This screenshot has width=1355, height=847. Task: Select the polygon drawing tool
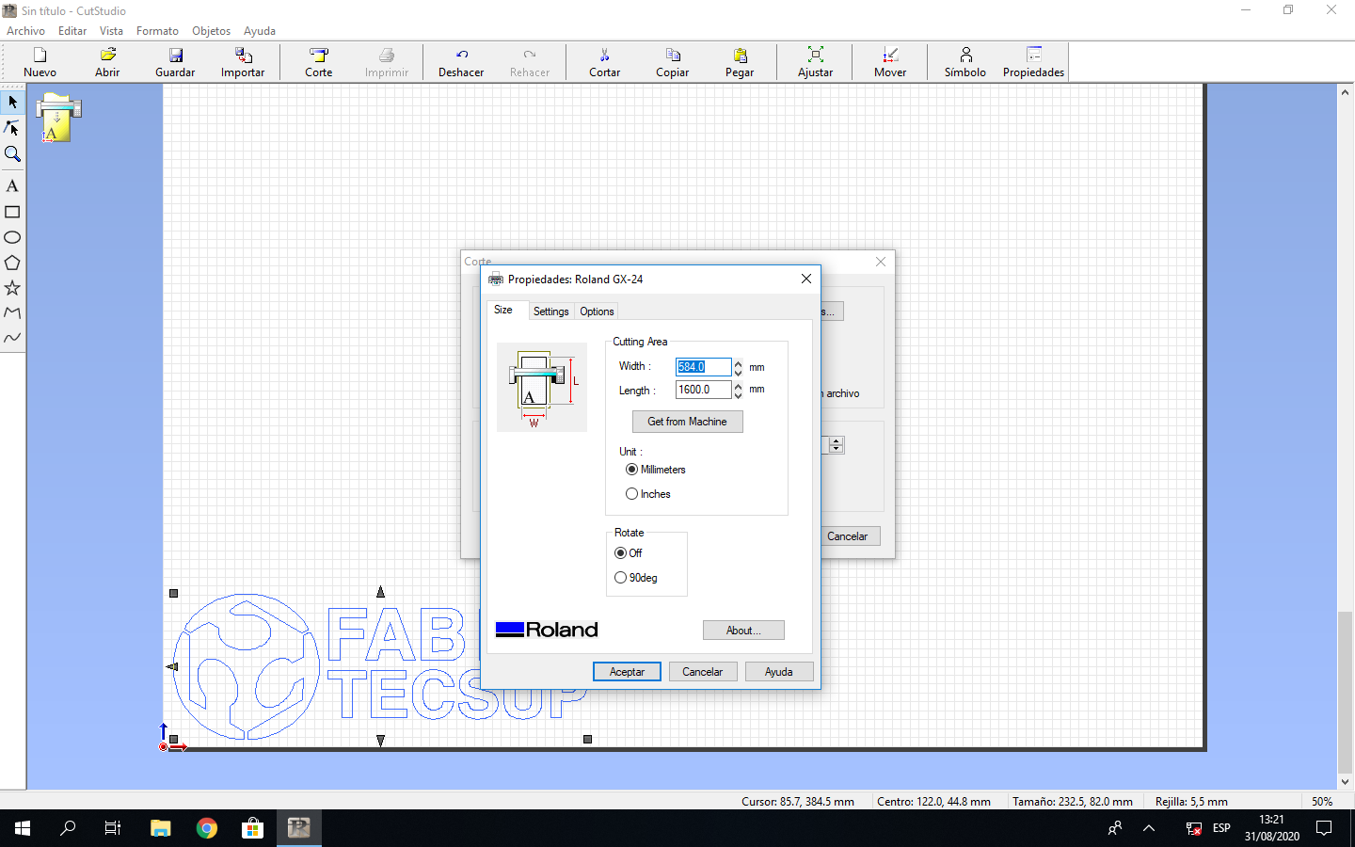(x=12, y=263)
